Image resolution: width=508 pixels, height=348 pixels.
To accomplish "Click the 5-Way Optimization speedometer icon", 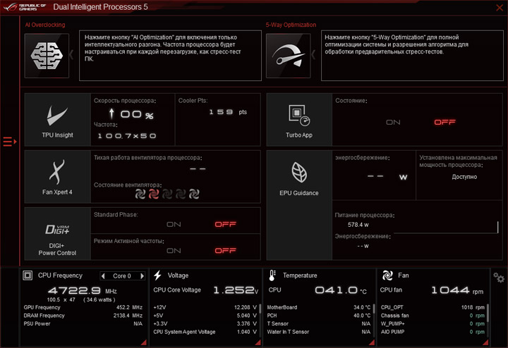I will (288, 56).
